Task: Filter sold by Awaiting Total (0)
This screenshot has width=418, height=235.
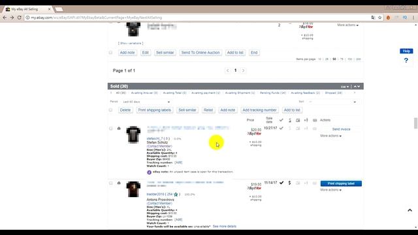Action: tap(174, 93)
